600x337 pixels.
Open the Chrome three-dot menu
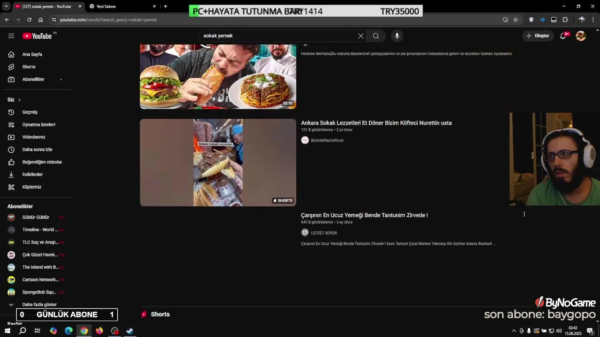[x=593, y=20]
